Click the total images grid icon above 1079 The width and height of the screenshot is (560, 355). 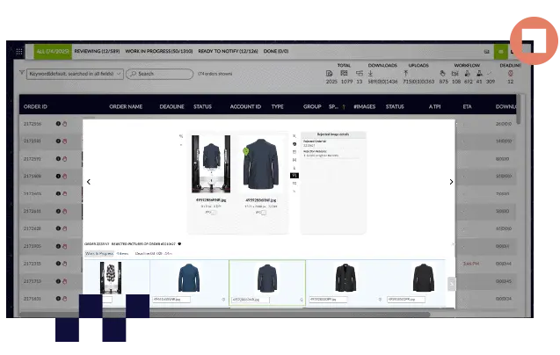344,73
